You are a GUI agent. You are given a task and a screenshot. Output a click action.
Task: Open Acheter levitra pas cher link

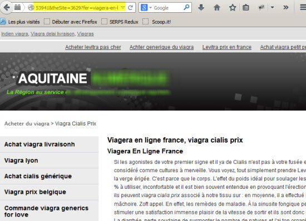pos(93,47)
